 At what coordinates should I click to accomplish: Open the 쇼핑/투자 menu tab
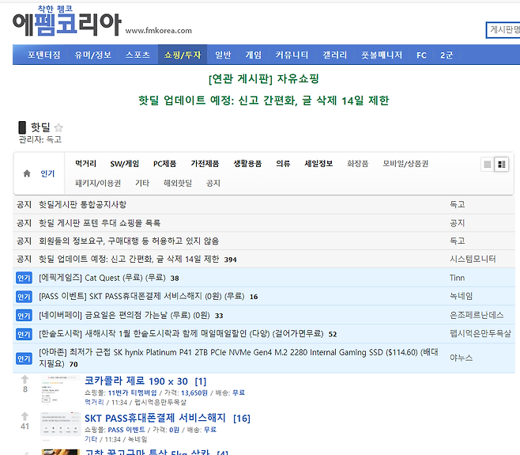click(x=183, y=55)
